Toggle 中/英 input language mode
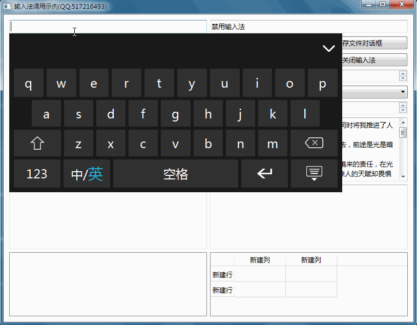Screen dimensions: 417x325 [x=86, y=173]
